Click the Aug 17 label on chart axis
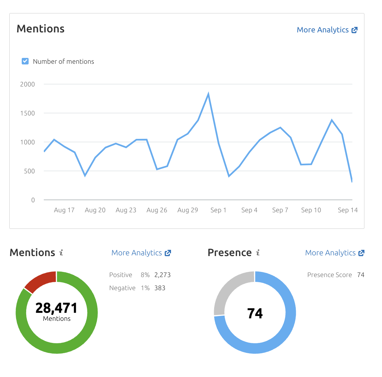 pos(64,210)
